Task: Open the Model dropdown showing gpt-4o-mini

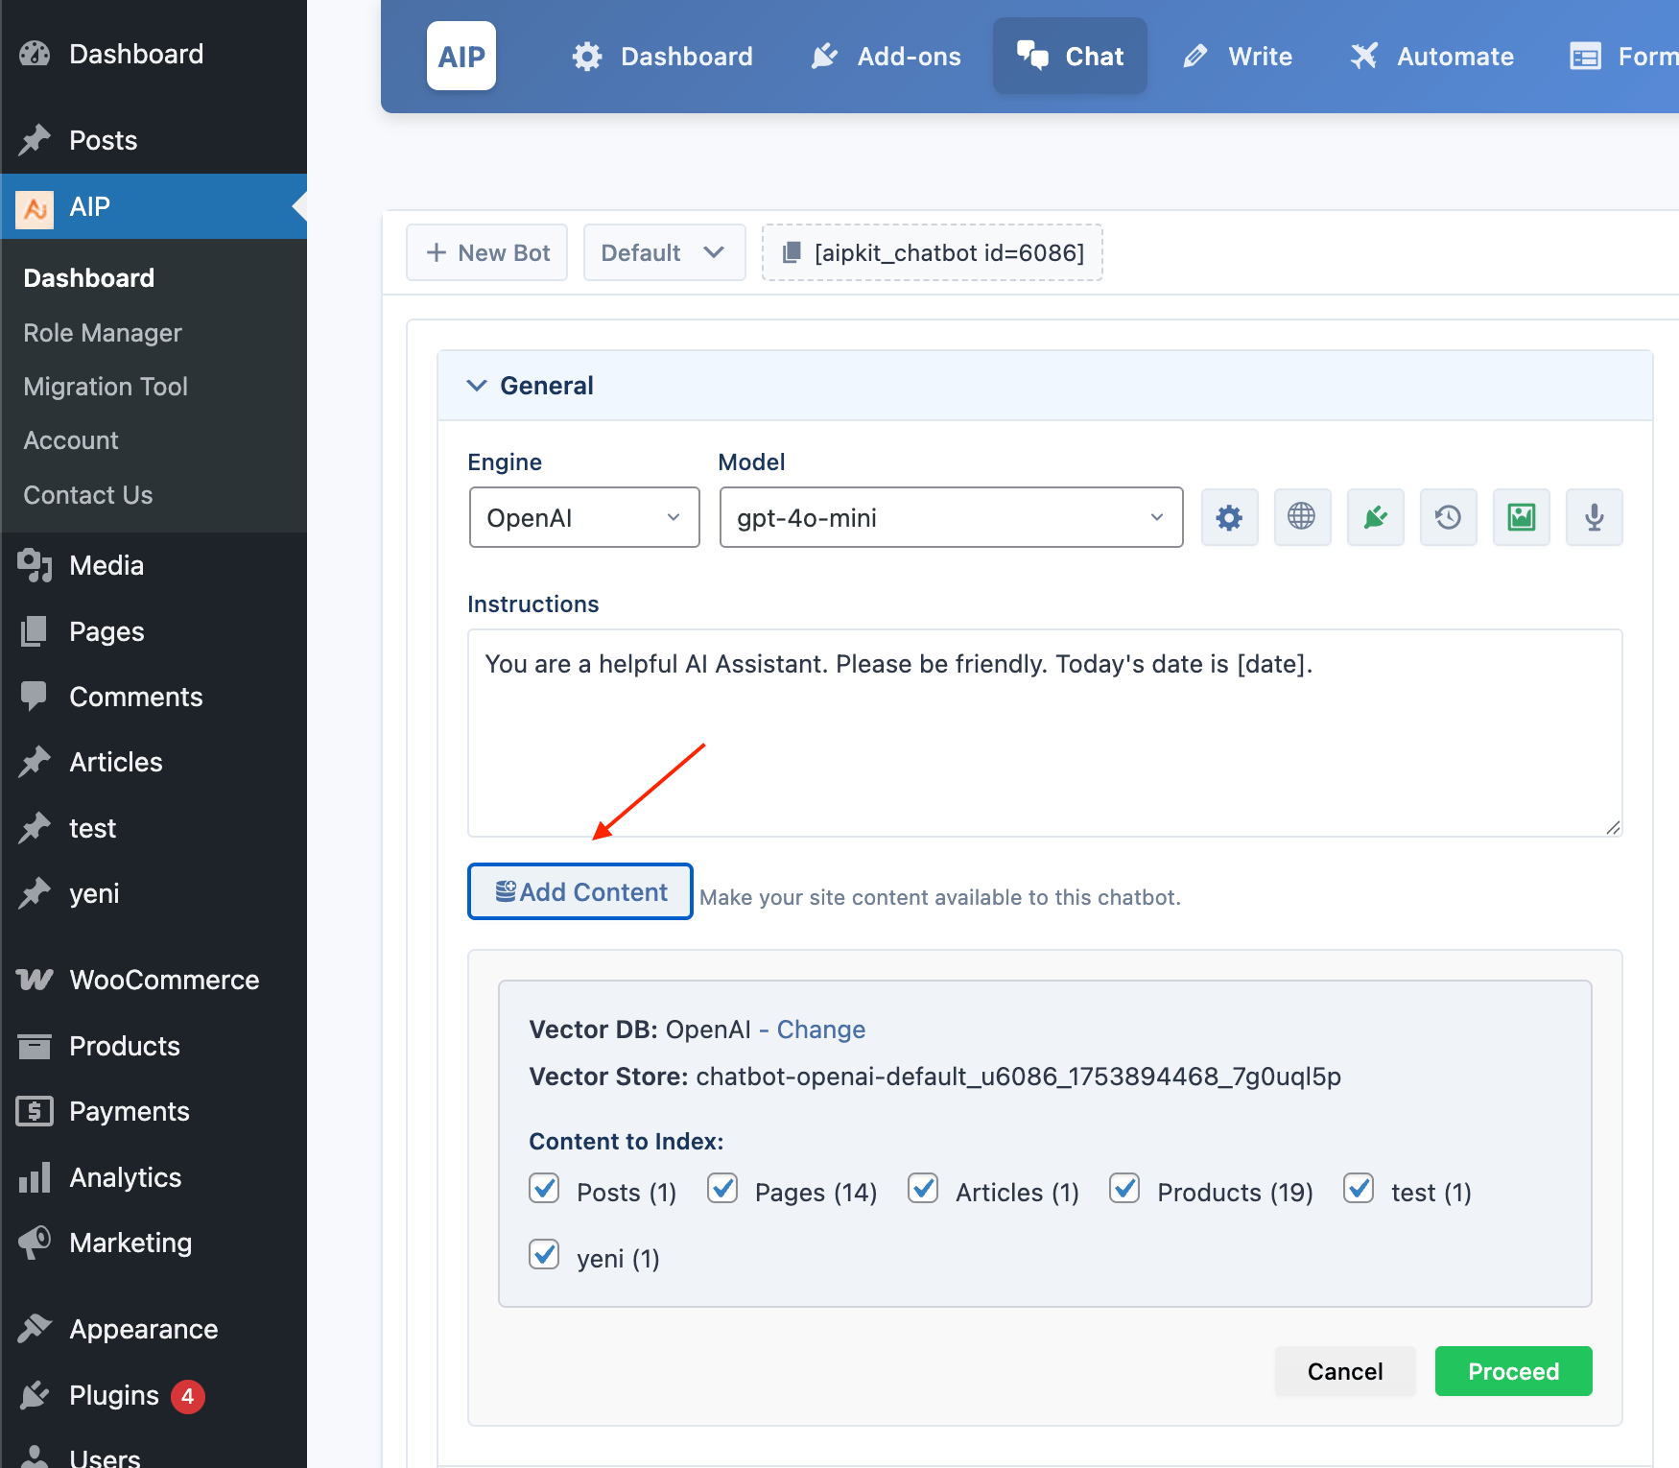Action: (951, 517)
